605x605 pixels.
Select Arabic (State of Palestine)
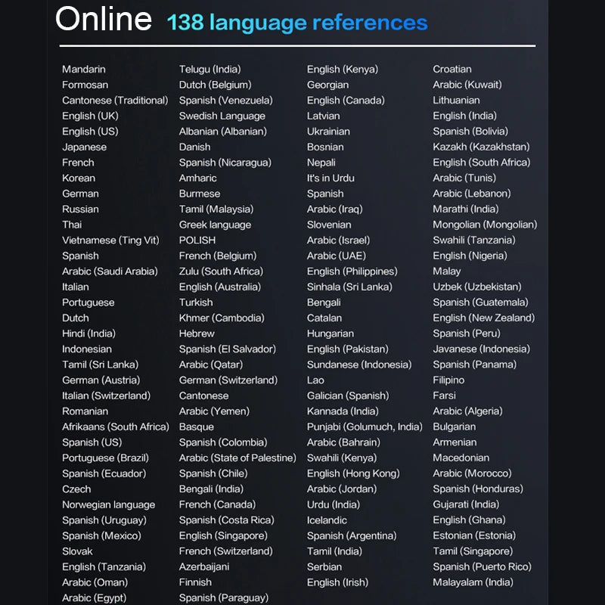[237, 458]
